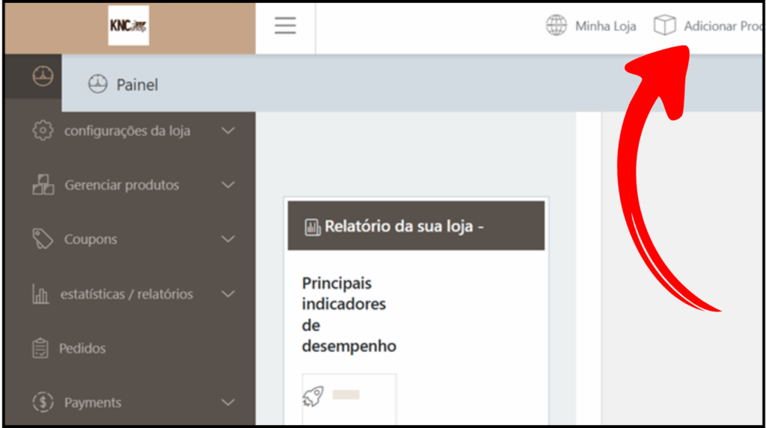Image resolution: width=766 pixels, height=428 pixels.
Task: Click the box icon for Adicionar Produto
Action: [664, 26]
